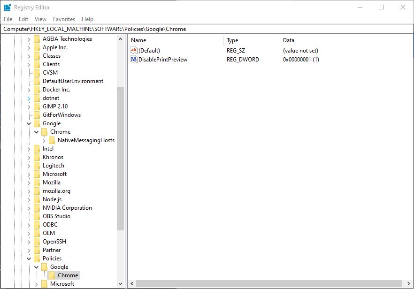Click the tree pane vertical scrollbar thumb
The height and width of the screenshot is (289, 414).
(x=121, y=159)
